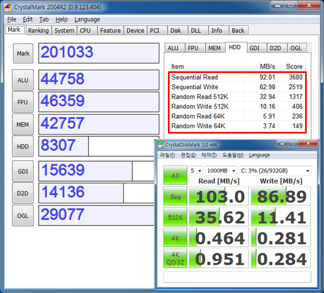Open the test size dropdown 1000MB
Image resolution: width=324 pixels, height=293 pixels.
(x=221, y=171)
